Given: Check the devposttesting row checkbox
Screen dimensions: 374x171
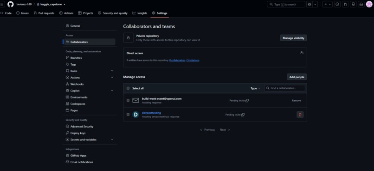Looking at the screenshot, I should 128,115.
